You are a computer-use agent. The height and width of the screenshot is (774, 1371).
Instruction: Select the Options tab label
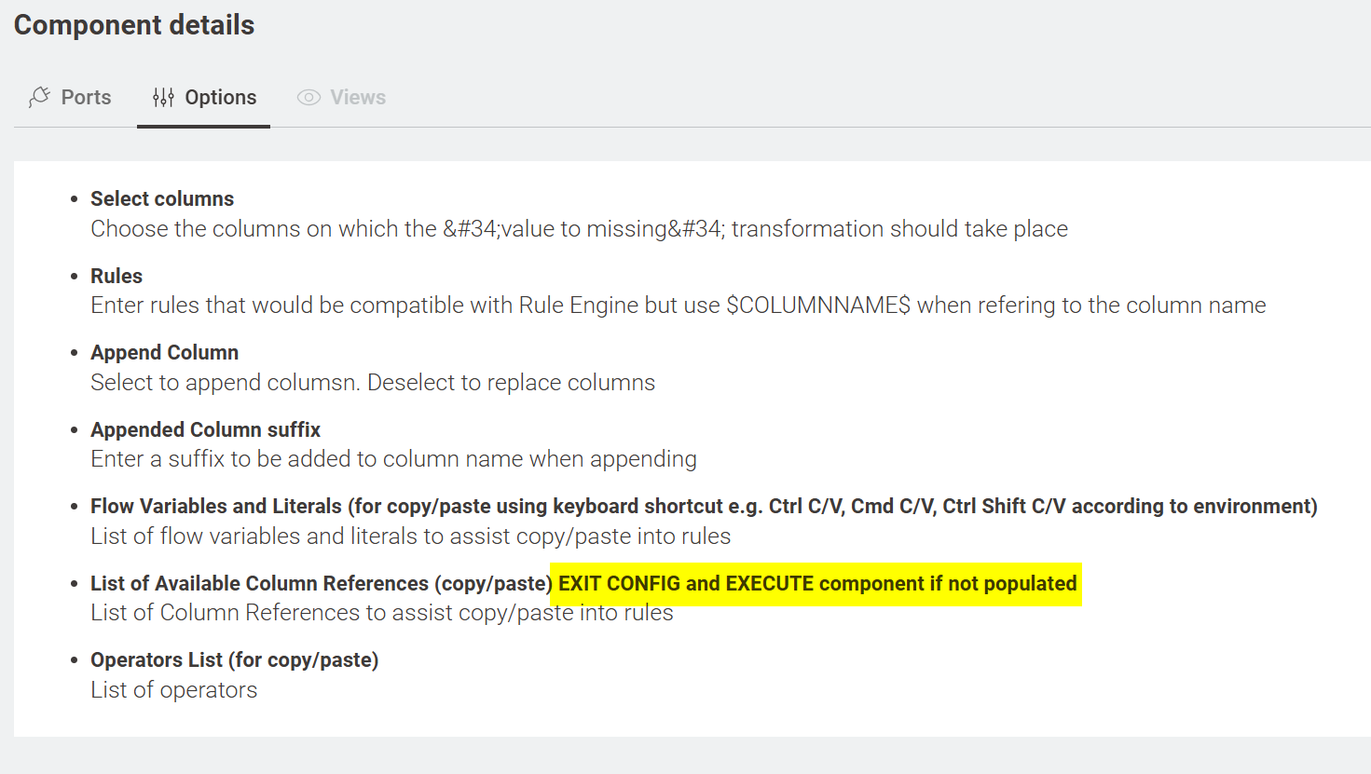pyautogui.click(x=220, y=97)
